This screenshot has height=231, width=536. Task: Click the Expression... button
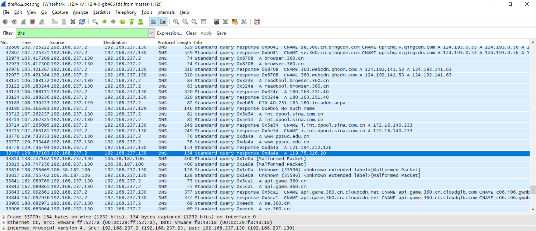(x=169, y=33)
